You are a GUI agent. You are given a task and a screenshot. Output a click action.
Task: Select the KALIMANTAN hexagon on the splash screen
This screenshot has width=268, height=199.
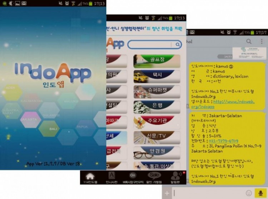click(31, 101)
